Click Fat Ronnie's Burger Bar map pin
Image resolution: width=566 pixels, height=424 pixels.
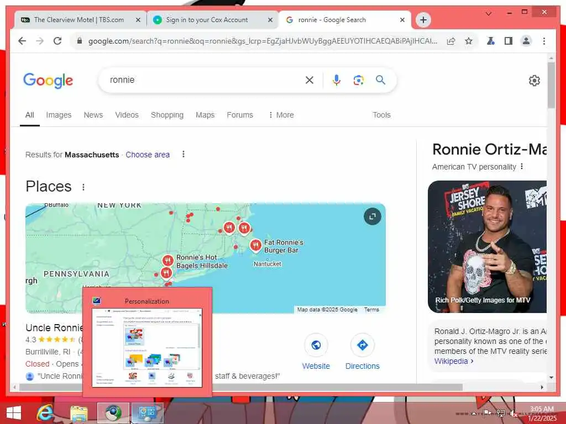(x=255, y=246)
